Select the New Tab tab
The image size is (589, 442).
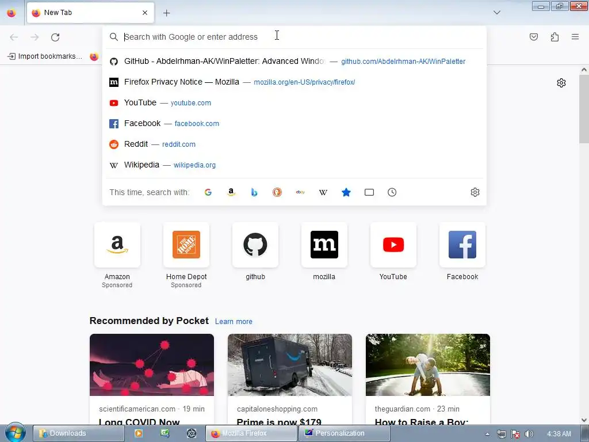(90, 13)
